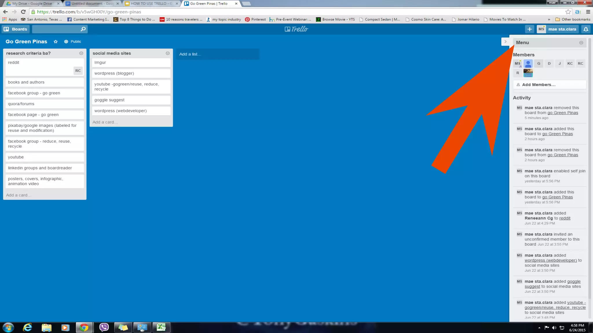Image resolution: width=593 pixels, height=333 pixels.
Task: Switch to My Drive Google Drive tab
Action: point(32,3)
